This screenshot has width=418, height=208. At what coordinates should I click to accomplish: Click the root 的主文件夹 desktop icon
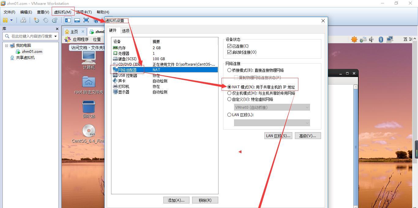[x=89, y=85]
